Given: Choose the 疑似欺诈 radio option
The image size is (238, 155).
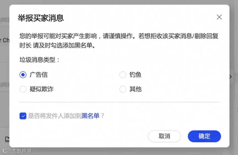Looking at the screenshot, I should pyautogui.click(x=23, y=89).
